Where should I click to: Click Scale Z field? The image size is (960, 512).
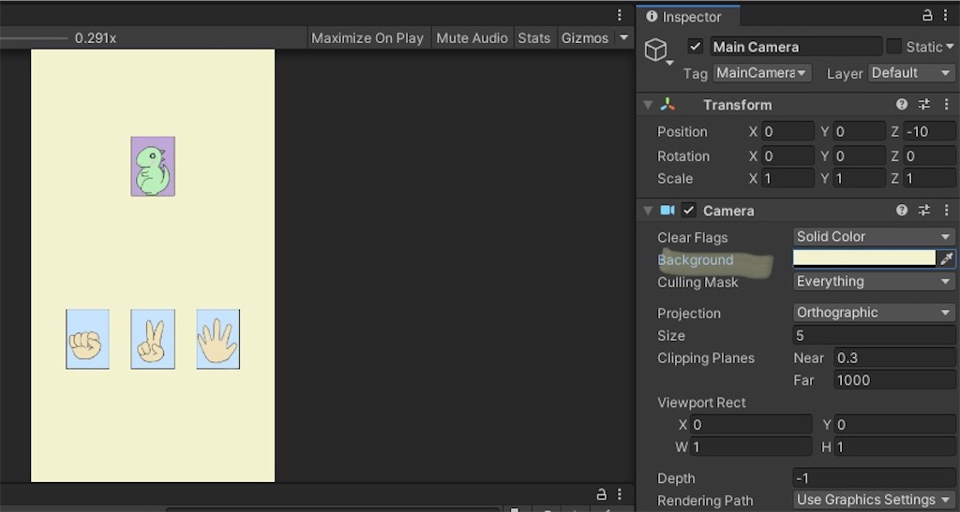929,179
